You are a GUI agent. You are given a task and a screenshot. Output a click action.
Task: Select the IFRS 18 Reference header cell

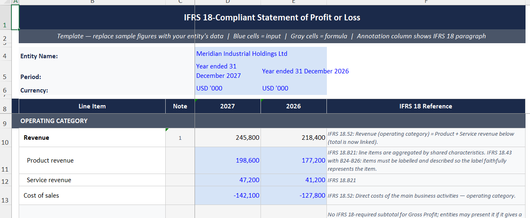click(426, 106)
